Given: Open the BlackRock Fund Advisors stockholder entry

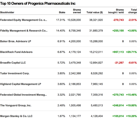Looking at the screenshot, I should coord(16,52).
